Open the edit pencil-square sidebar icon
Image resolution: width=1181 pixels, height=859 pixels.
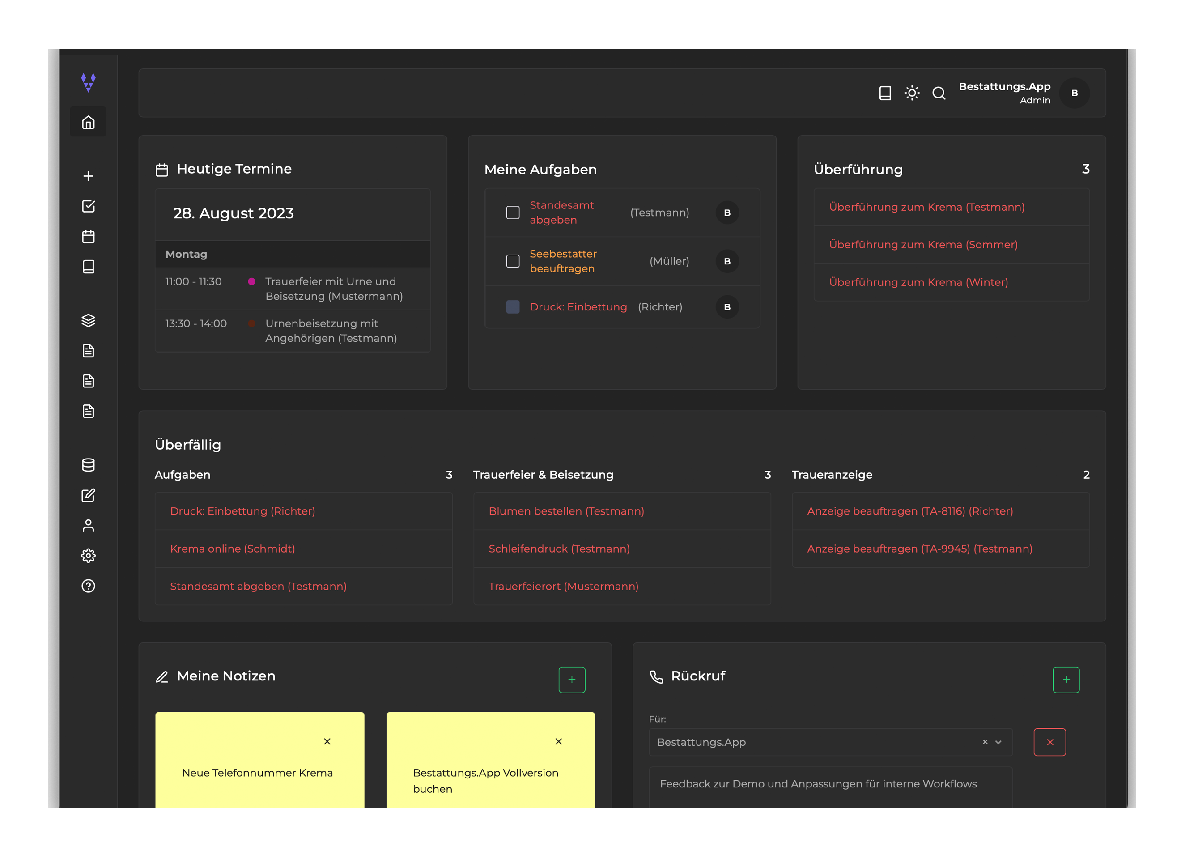coord(89,495)
